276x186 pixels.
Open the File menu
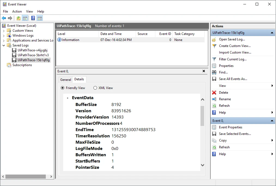[x=5, y=11]
